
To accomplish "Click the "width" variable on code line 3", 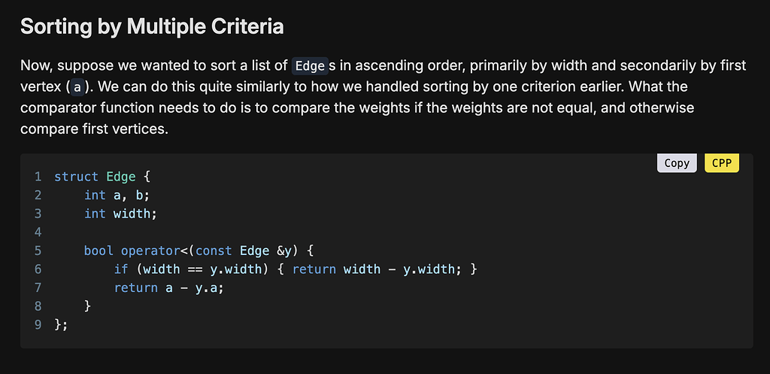I will tap(132, 214).
